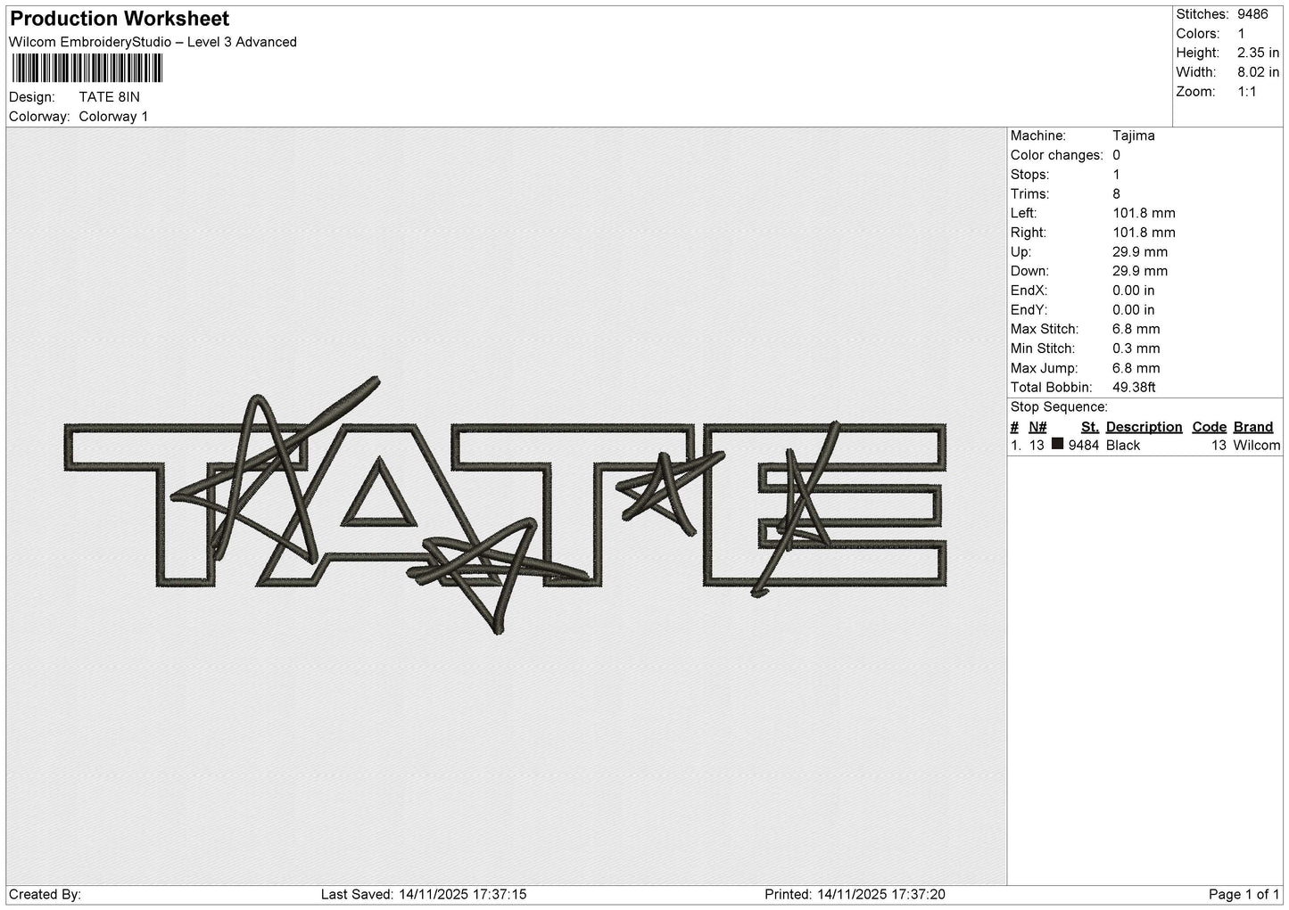Click the TATE embroidery design preview

point(505,505)
